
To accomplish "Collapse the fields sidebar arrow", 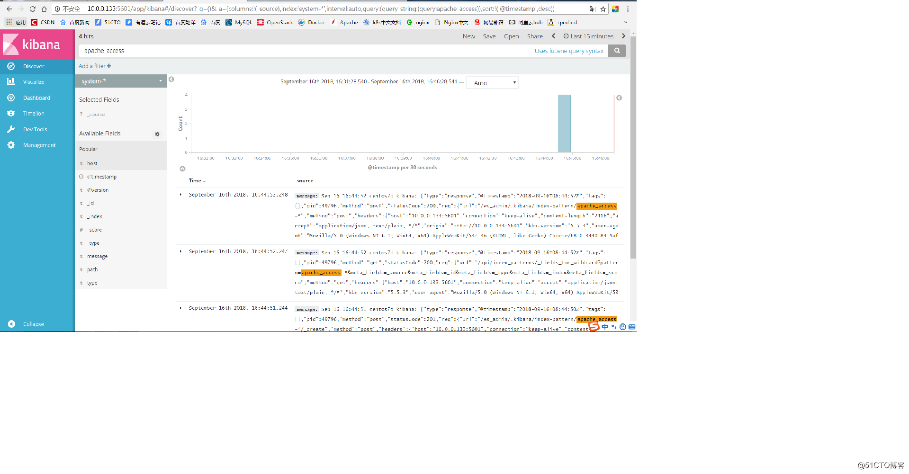I will [x=171, y=80].
